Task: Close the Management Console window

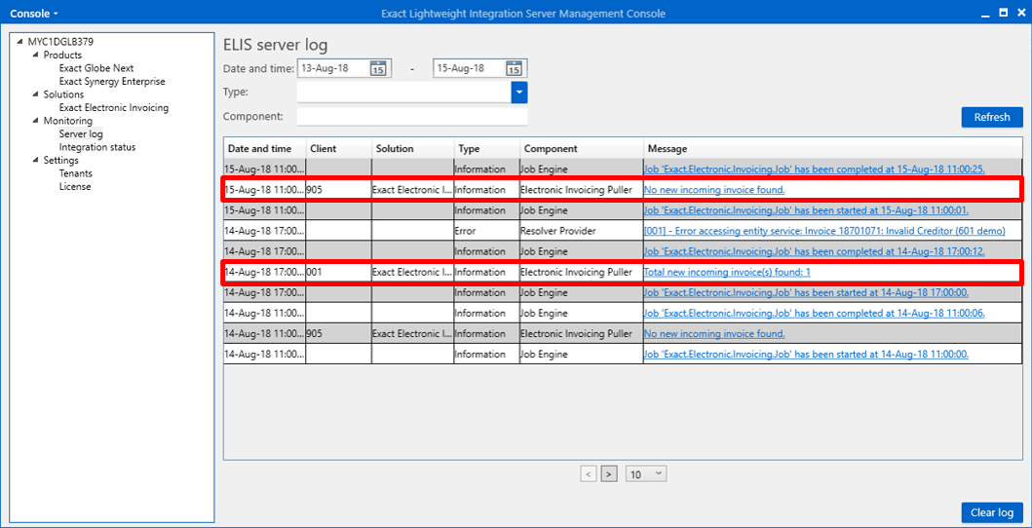Action: click(1021, 13)
